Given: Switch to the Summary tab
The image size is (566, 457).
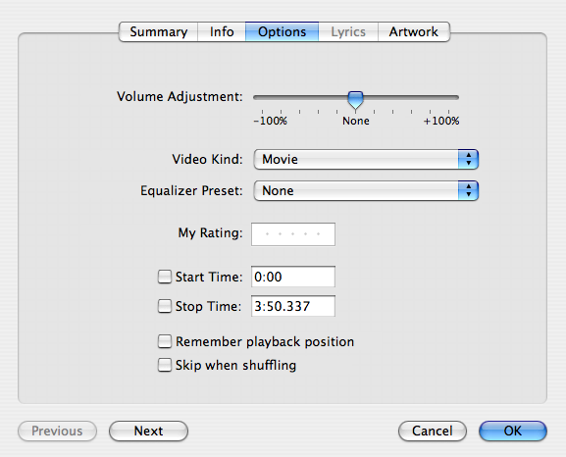Looking at the screenshot, I should point(159,31).
